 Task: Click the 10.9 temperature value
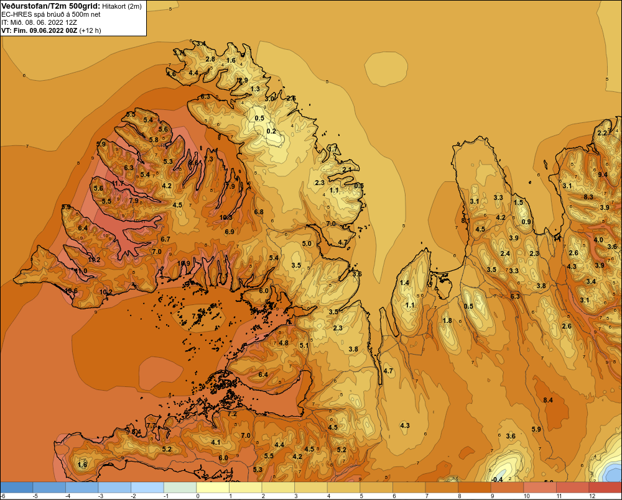183,263
